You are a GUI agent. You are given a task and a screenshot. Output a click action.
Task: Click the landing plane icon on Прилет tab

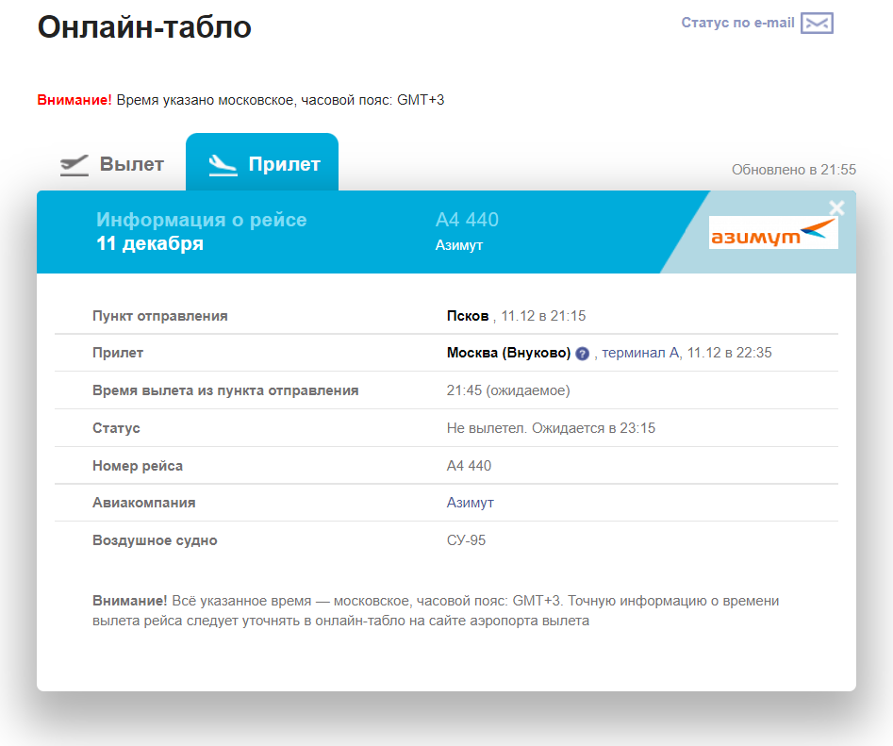pyautogui.click(x=223, y=162)
